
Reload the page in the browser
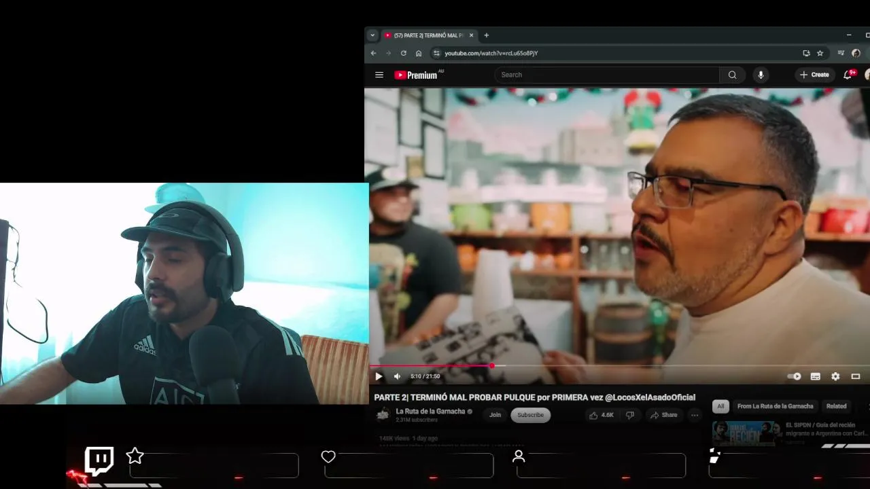coord(404,53)
